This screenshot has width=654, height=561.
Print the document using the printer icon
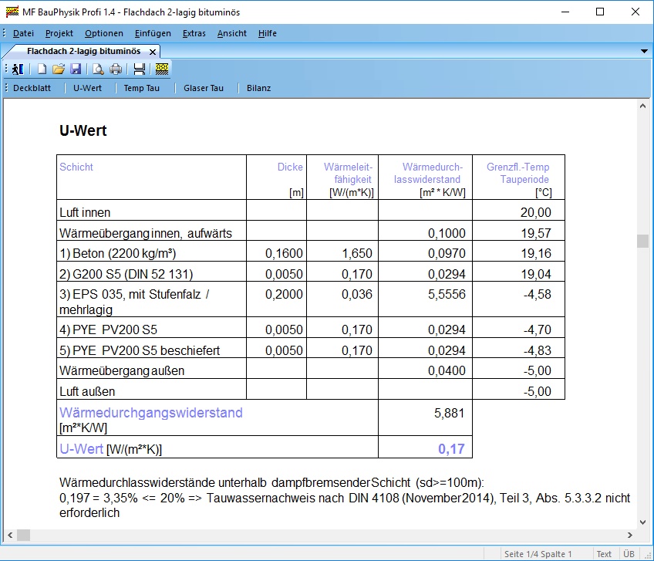(x=116, y=69)
